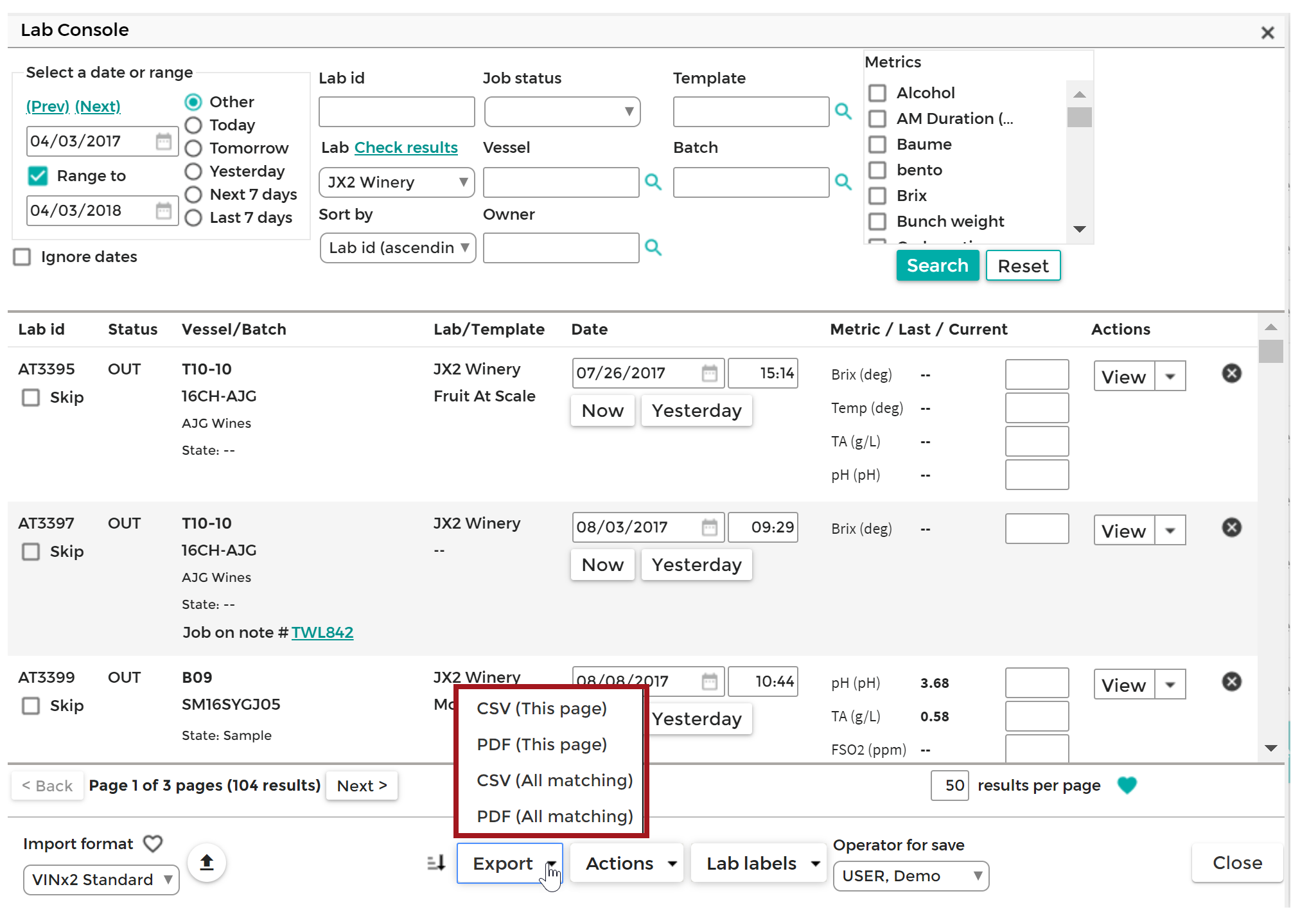Select the Last 7 days radio button
The width and height of the screenshot is (1300, 914).
(x=193, y=218)
